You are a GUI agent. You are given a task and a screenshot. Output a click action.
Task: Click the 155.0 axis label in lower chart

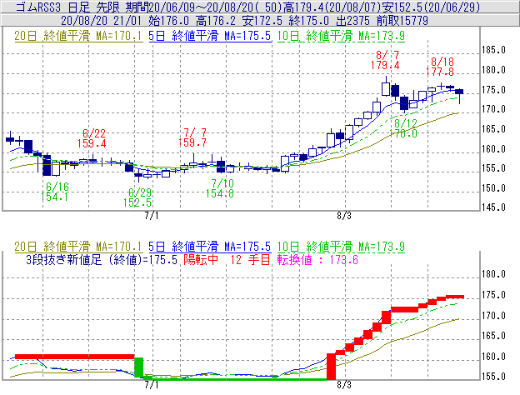[493, 377]
